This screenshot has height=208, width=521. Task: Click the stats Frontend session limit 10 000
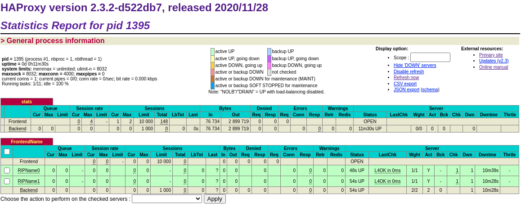pos(147,121)
